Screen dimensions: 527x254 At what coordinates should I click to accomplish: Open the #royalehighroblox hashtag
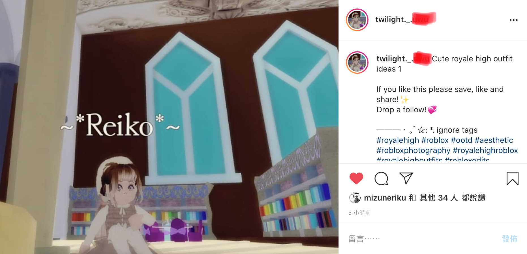(x=485, y=150)
